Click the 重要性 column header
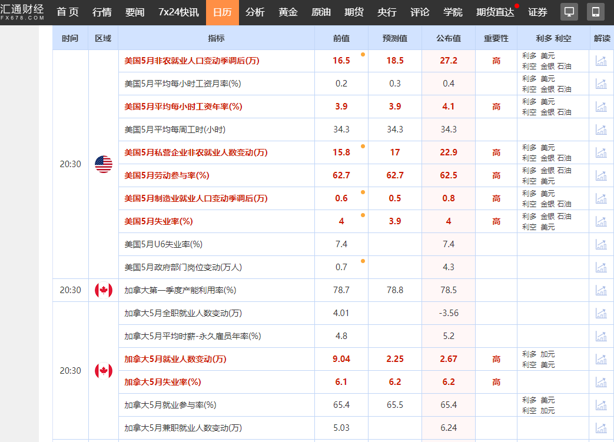614x442 pixels. coord(496,38)
